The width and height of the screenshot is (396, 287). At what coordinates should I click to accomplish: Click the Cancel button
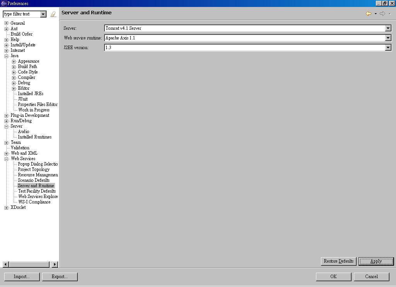[x=372, y=277]
